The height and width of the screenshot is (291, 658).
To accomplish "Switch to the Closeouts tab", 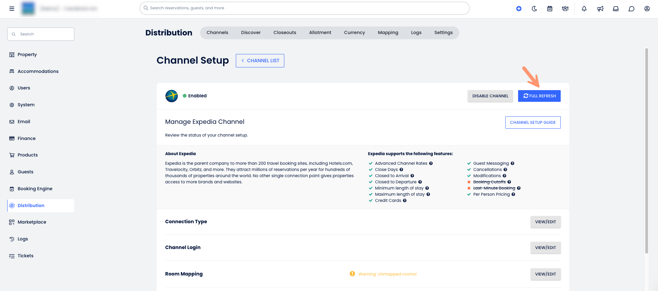I will (285, 33).
